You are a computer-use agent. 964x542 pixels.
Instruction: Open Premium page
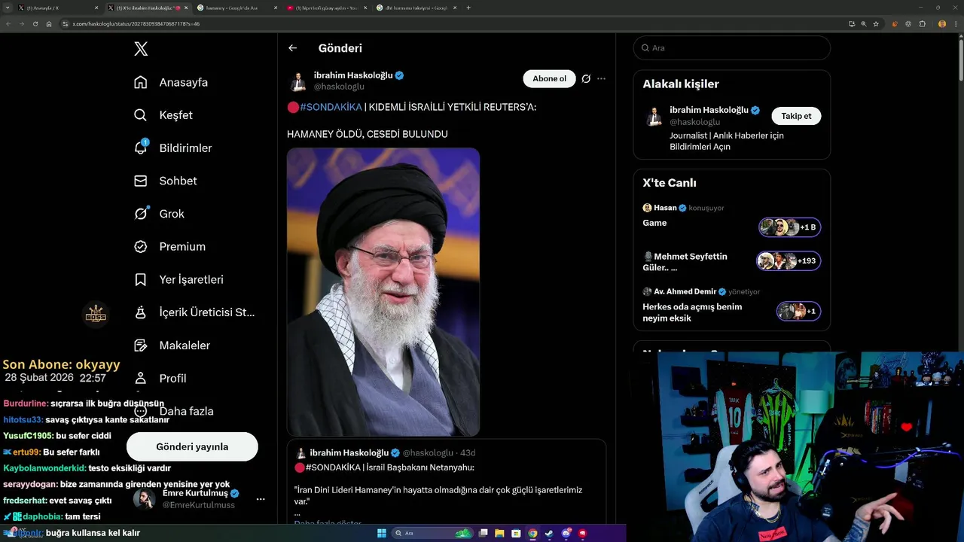tap(169, 246)
